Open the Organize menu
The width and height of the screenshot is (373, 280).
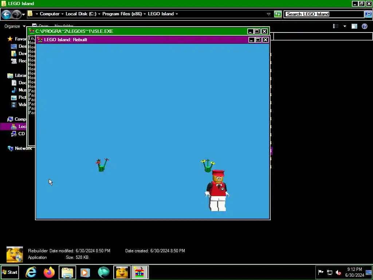click(x=15, y=26)
